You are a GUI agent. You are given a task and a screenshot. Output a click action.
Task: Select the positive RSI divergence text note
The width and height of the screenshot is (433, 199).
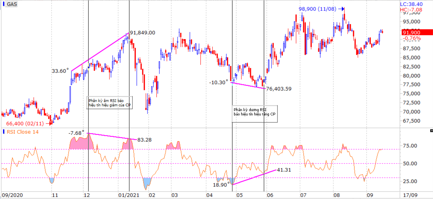(255, 112)
